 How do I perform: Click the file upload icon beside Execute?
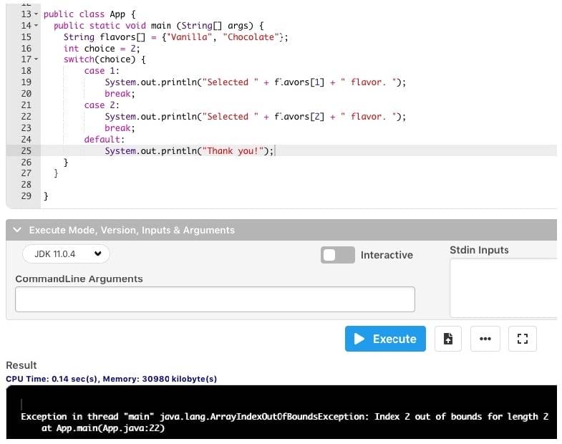(447, 339)
